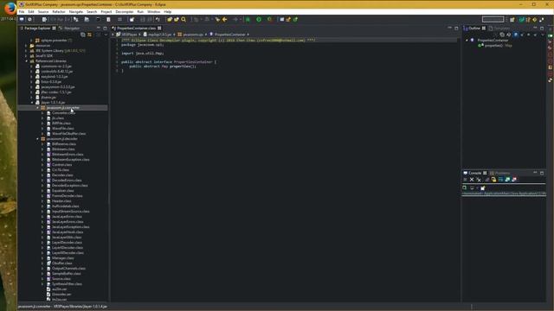Click Collapse All in Package Explorer
Viewport: 554px width, 311px height.
[83, 35]
